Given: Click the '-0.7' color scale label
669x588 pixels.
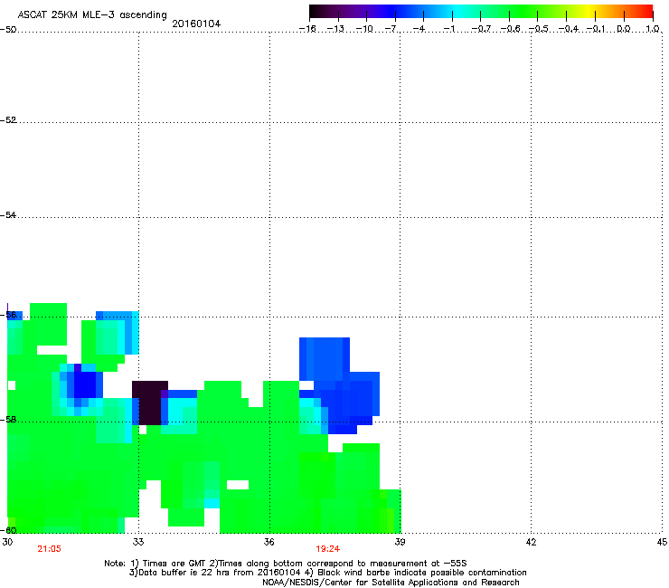Looking at the screenshot, I should [x=481, y=29].
